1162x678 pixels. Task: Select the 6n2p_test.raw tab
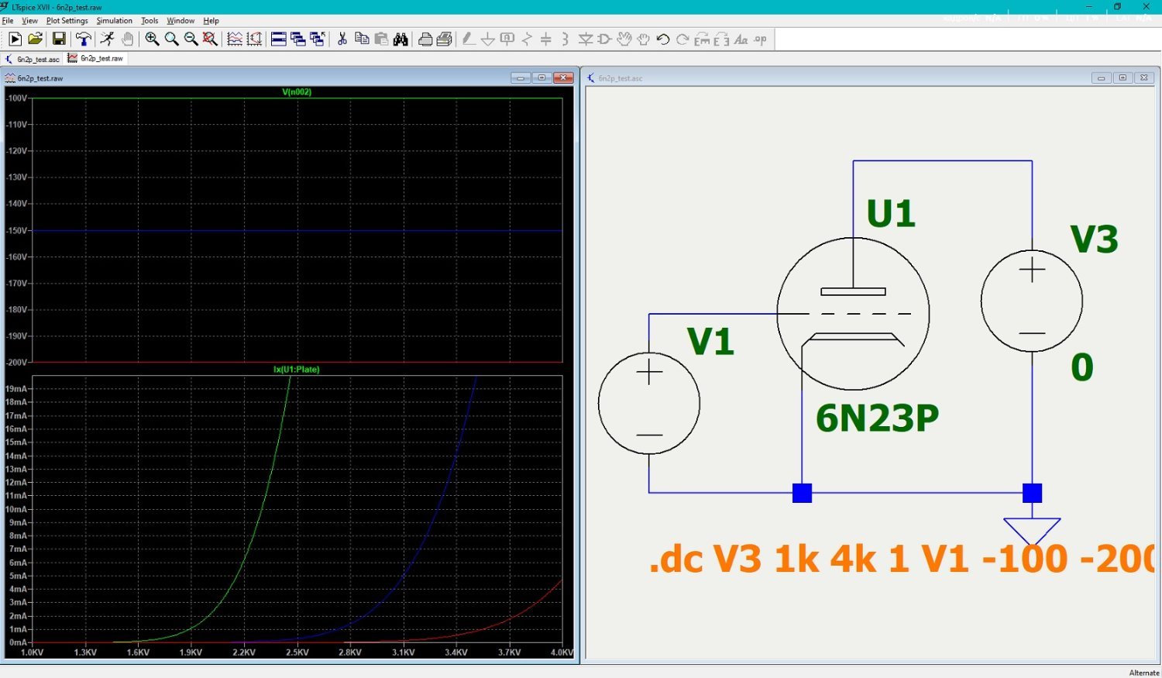(96, 59)
